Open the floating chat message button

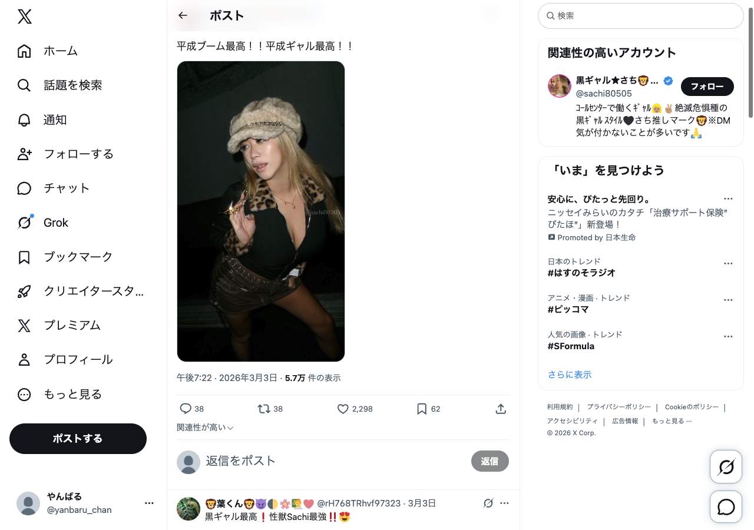click(726, 507)
